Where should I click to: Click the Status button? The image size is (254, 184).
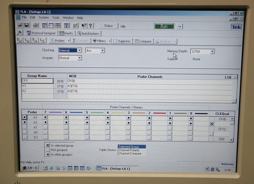[108, 26]
